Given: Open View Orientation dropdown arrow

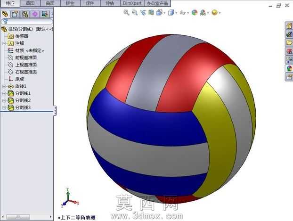Looking at the screenshot, I should (x=164, y=13).
